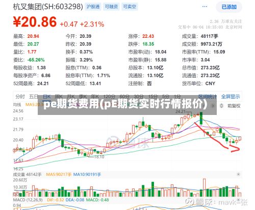Switch to the 5分 interval tab
This screenshot has height=210, width=255.
[166, 97]
